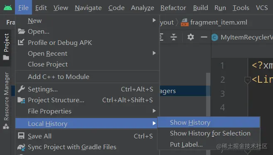The image size is (273, 155).
Task: Expand Open Recent submenu
Action: 87,54
